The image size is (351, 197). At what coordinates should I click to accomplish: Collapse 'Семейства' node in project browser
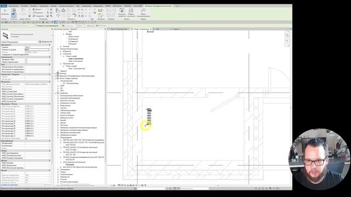click(55, 93)
